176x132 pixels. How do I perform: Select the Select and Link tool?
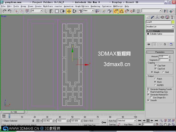click(16, 11)
